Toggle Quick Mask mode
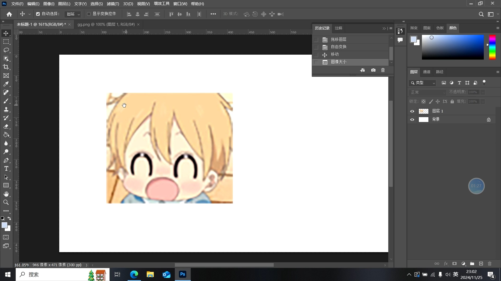 [x=6, y=237]
